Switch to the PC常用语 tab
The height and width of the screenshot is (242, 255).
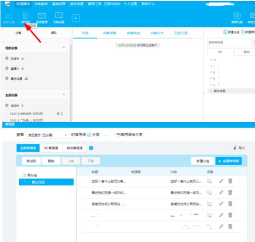tap(51, 148)
